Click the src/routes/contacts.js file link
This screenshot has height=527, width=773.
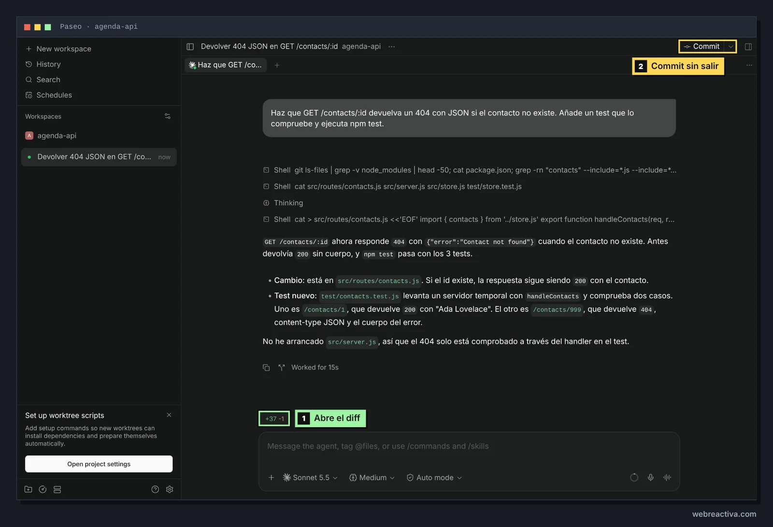tap(378, 281)
